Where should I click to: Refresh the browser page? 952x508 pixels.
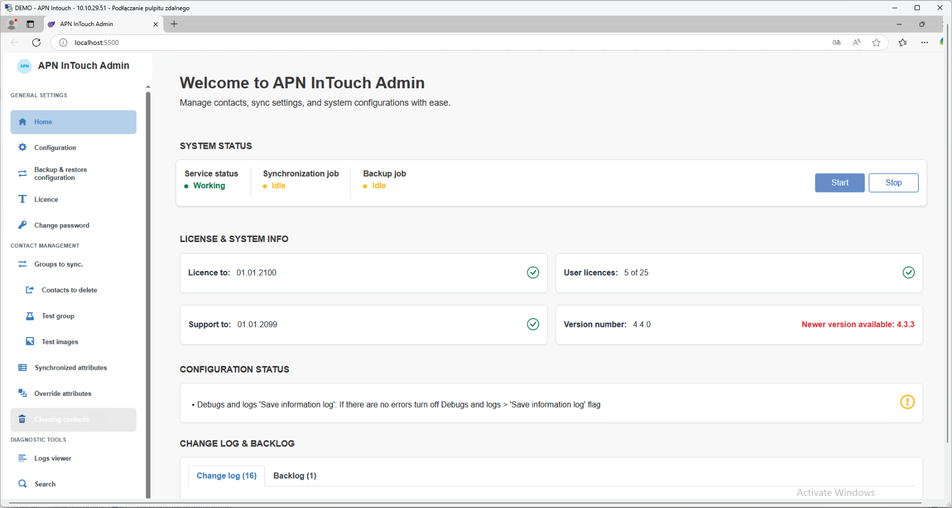point(37,42)
